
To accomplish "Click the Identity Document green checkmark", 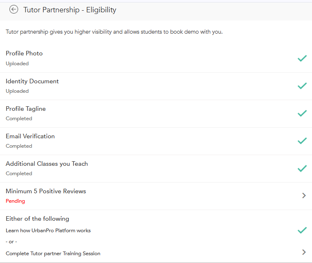I will pyautogui.click(x=302, y=86).
